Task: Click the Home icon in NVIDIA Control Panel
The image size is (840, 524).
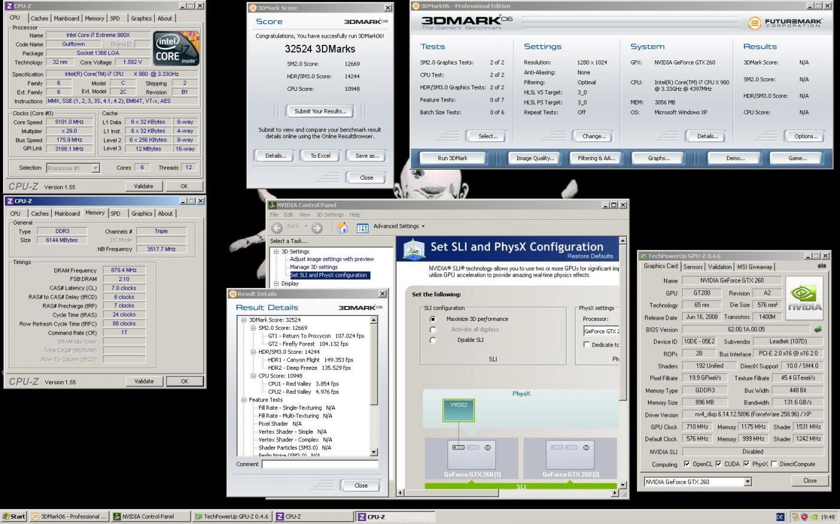Action: (343, 227)
